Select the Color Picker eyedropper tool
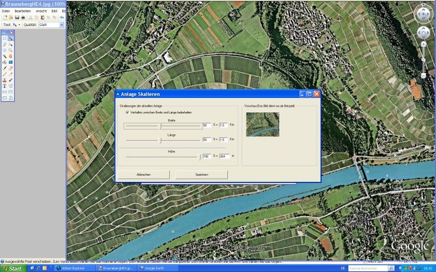The height and width of the screenshot is (272, 436). tap(10, 74)
